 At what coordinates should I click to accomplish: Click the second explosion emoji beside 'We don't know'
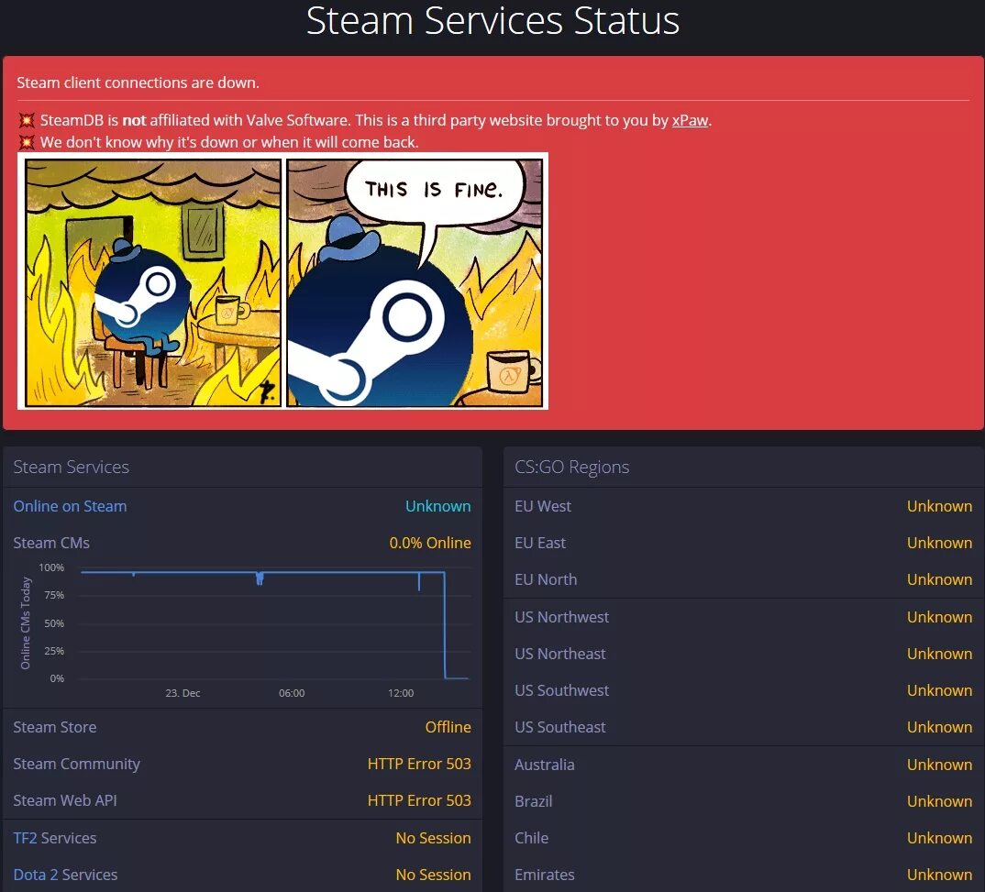[x=27, y=142]
